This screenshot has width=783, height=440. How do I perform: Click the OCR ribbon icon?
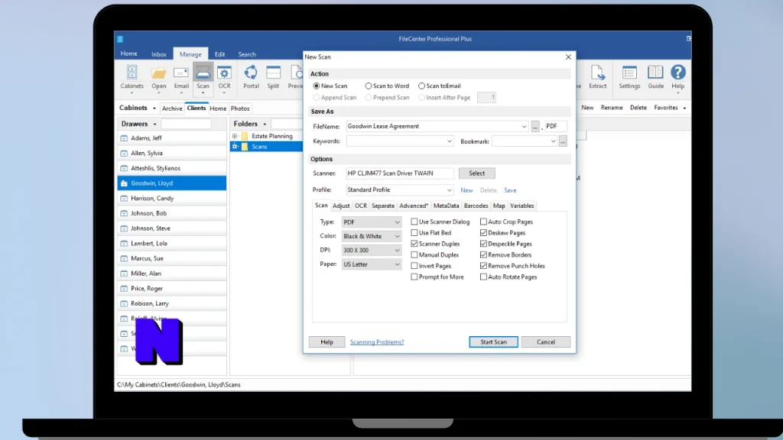(x=224, y=73)
